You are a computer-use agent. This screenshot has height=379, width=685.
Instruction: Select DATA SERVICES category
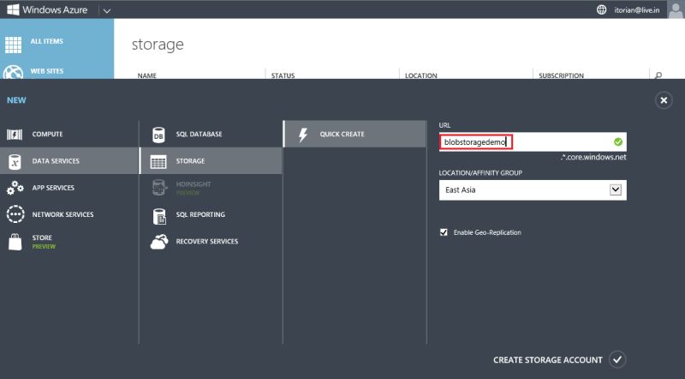[x=56, y=161]
